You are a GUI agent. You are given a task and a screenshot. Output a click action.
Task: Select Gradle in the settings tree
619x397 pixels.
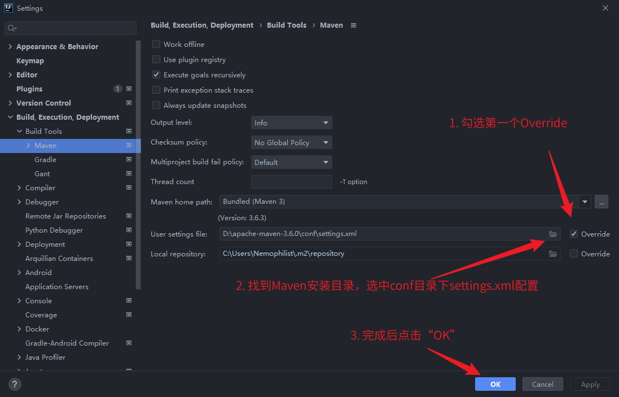pyautogui.click(x=45, y=159)
